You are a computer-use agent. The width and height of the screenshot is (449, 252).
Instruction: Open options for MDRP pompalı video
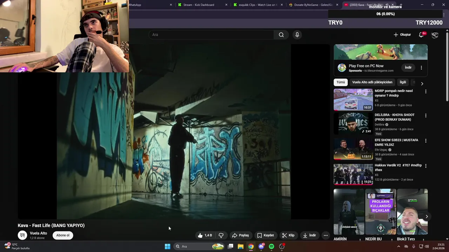(426, 91)
